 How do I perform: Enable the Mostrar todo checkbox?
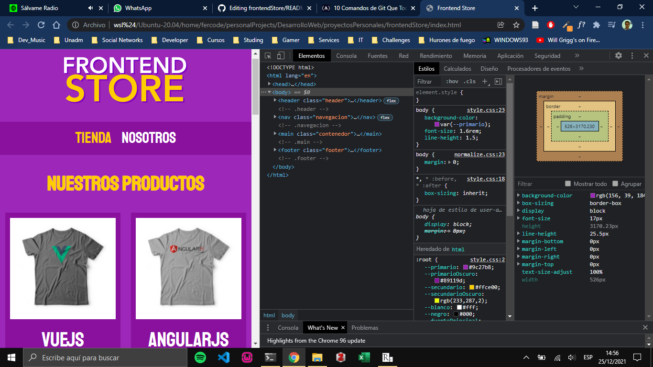point(568,183)
